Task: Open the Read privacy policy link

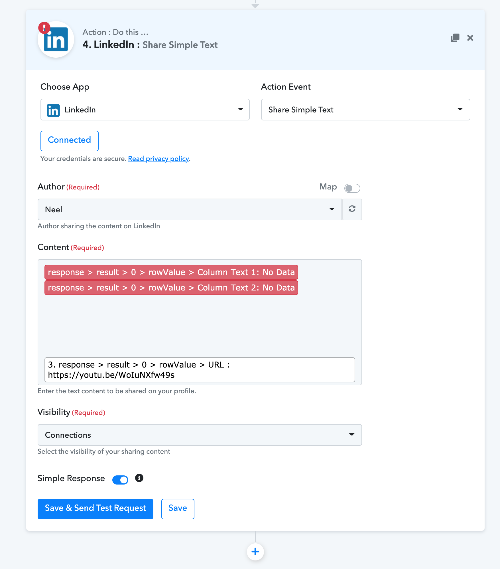Action: click(158, 159)
